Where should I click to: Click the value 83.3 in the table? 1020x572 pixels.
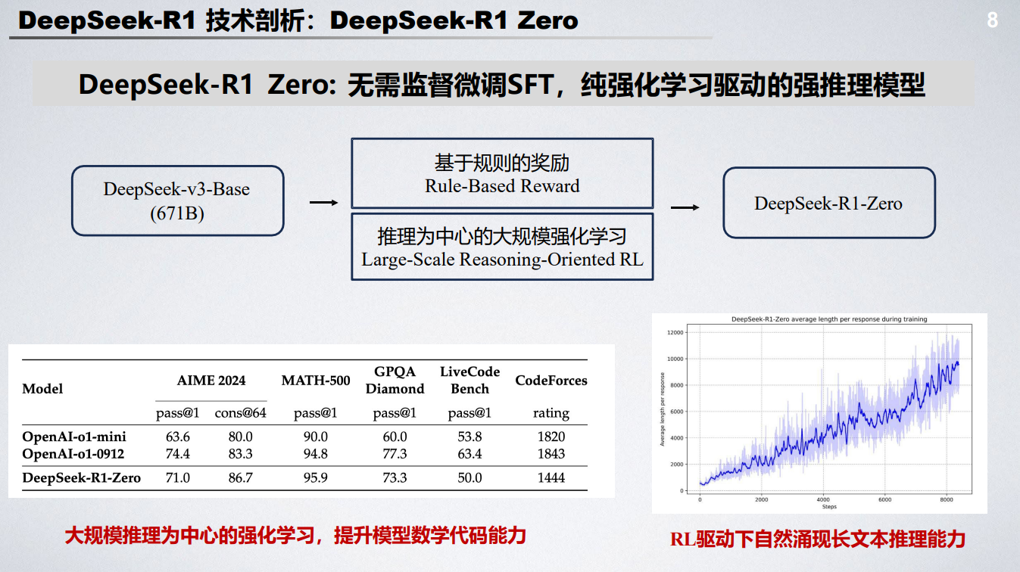(x=240, y=454)
